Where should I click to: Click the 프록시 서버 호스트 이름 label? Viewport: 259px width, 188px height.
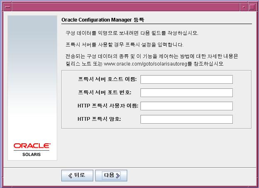(x=107, y=79)
